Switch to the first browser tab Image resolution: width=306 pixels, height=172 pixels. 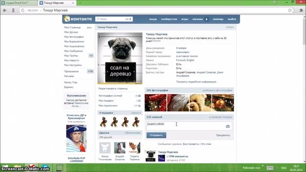click(19, 3)
